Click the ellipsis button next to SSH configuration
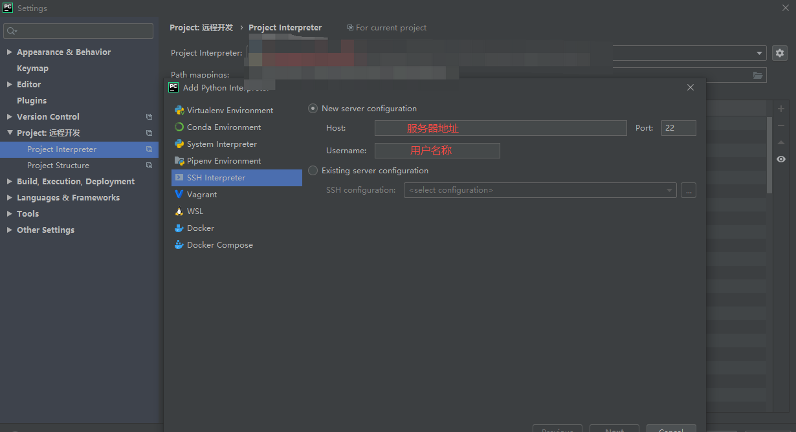The image size is (796, 432). tap(689, 190)
